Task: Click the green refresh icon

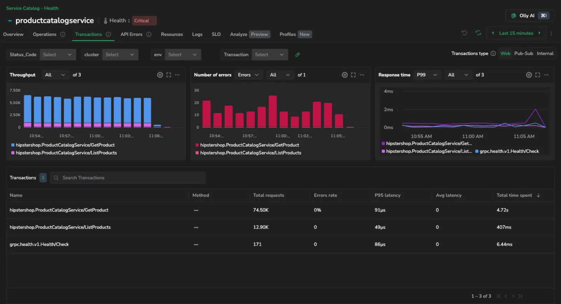Action: 478,33
